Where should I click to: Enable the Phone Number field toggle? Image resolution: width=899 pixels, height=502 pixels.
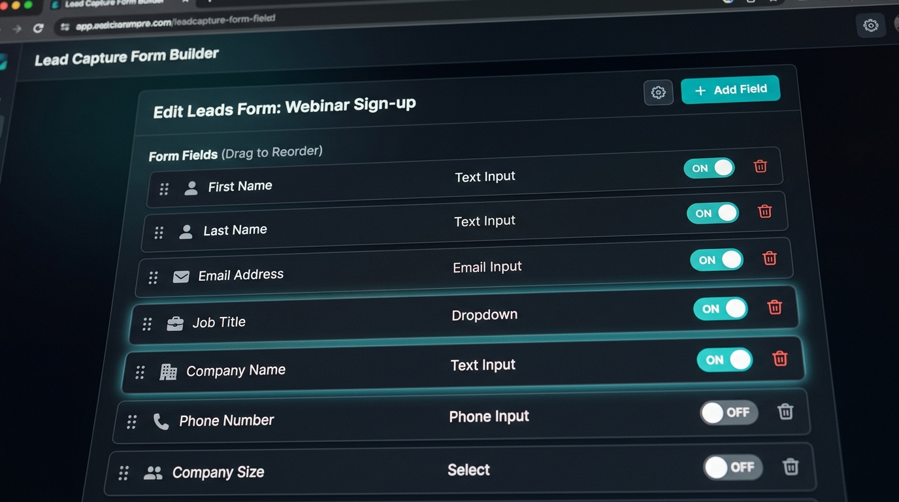[729, 412]
